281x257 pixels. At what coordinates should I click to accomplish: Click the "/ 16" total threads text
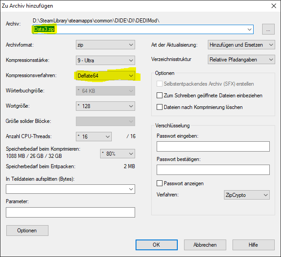click(x=131, y=136)
